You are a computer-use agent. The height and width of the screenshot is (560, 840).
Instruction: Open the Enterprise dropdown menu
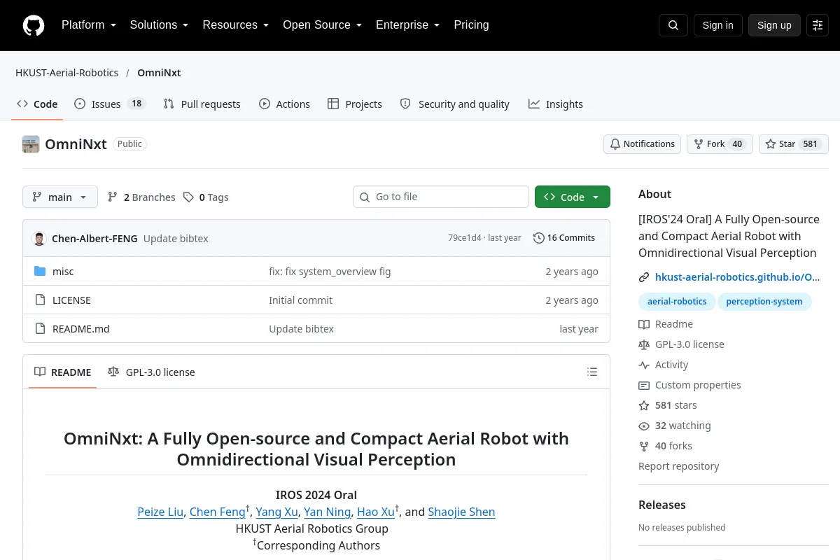click(x=408, y=25)
